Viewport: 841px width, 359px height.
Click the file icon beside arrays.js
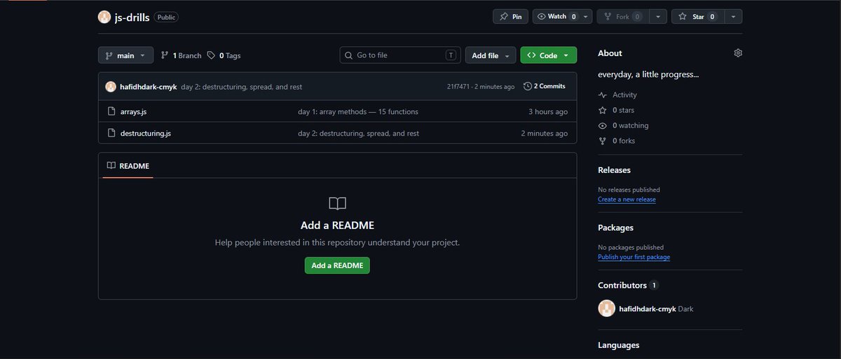tap(111, 112)
